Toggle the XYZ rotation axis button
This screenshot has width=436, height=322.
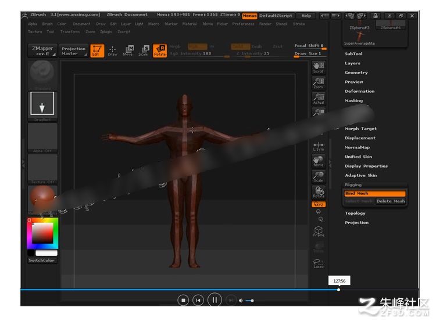[x=319, y=204]
